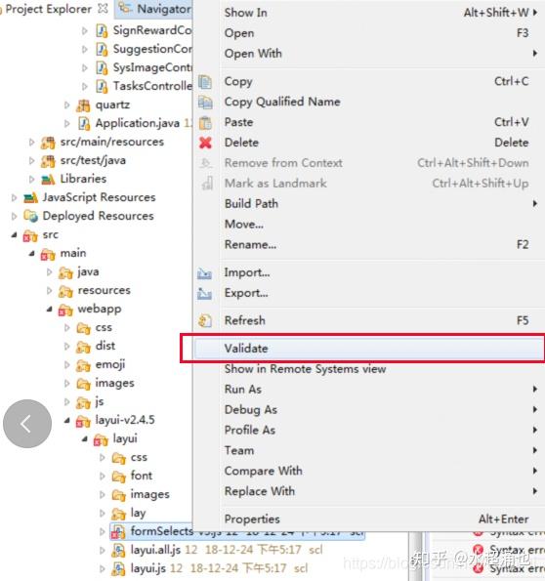Viewport: 545px width, 581px height.
Task: Click the src/main/resources source folder icon
Action: pyautogui.click(x=48, y=143)
